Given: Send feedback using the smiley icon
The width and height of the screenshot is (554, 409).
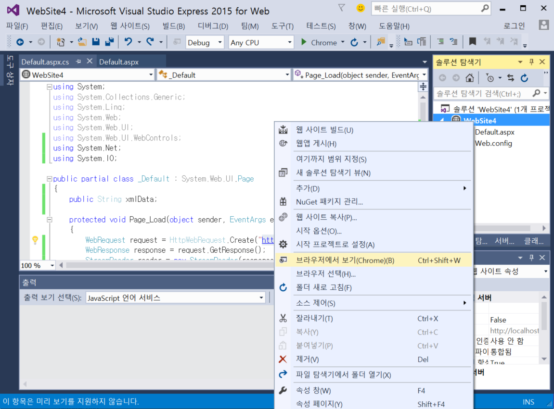Looking at the screenshot, I should [x=360, y=8].
